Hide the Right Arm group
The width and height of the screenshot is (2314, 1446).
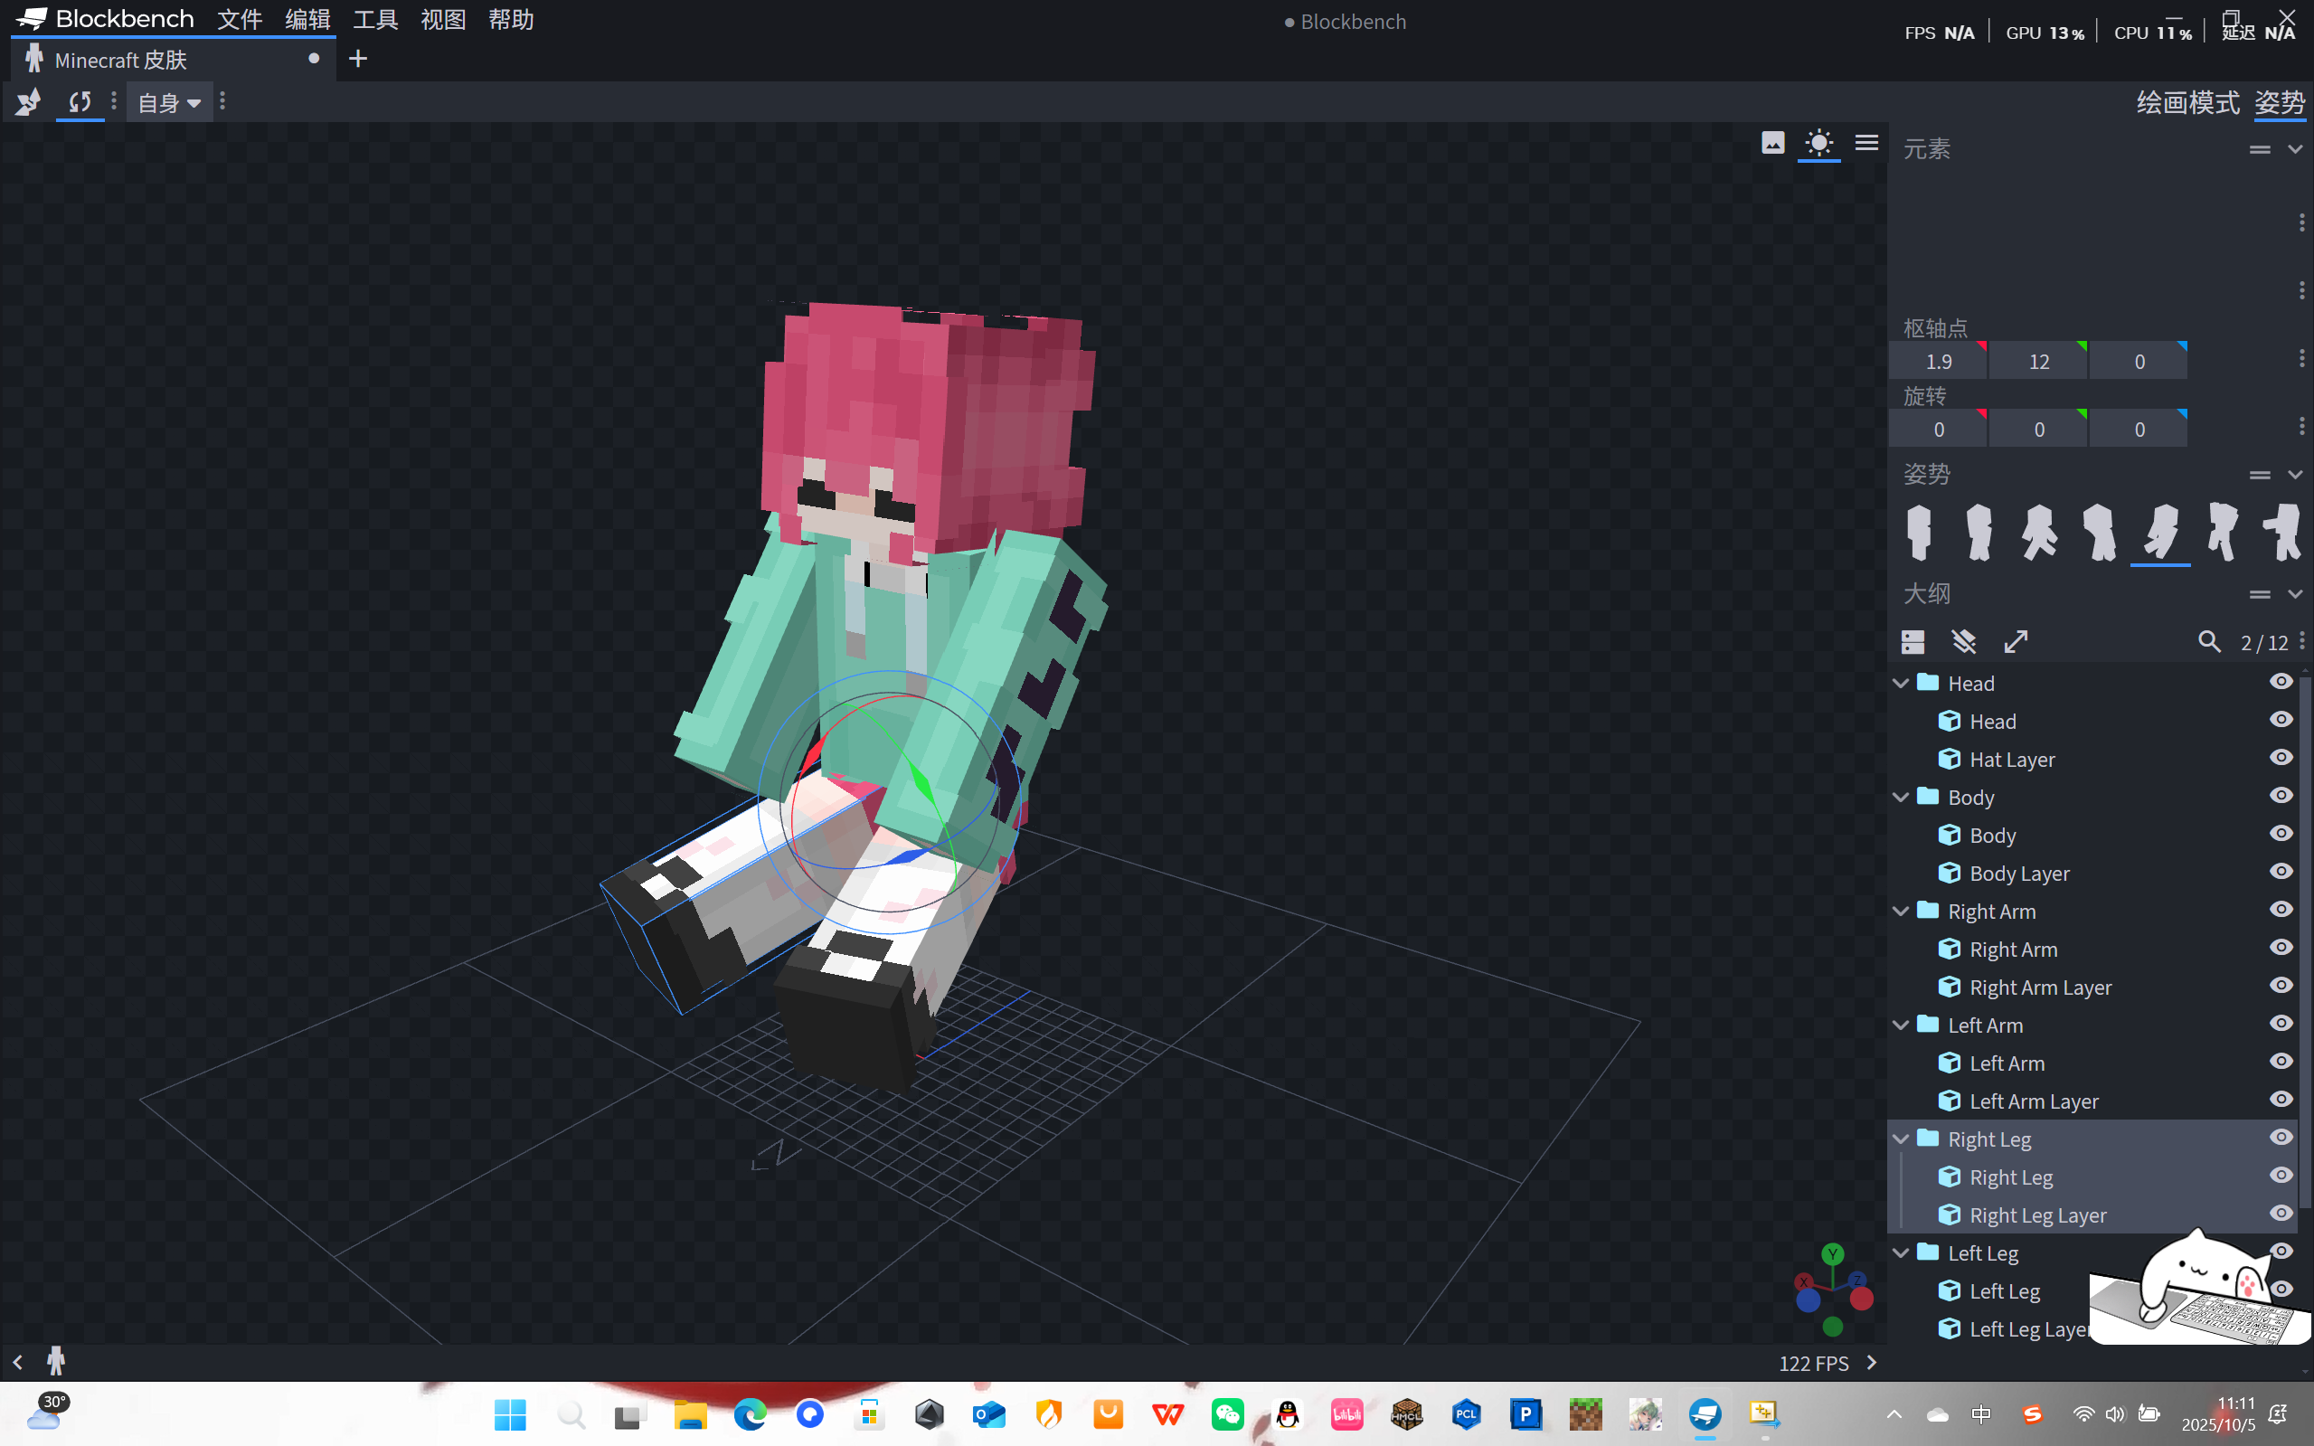(x=2281, y=911)
